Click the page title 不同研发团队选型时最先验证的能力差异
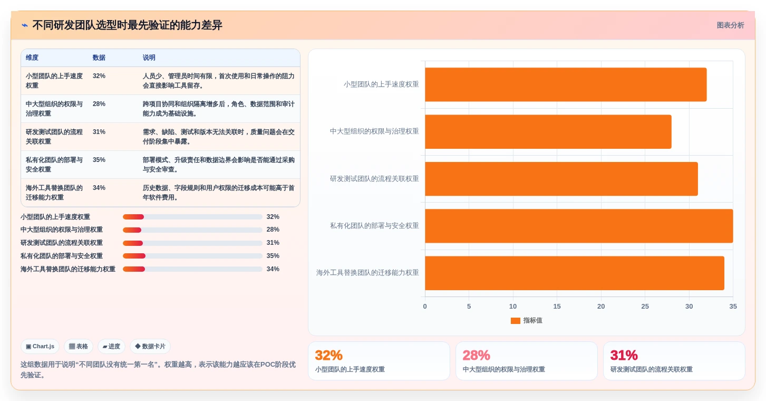766x401 pixels. click(127, 25)
